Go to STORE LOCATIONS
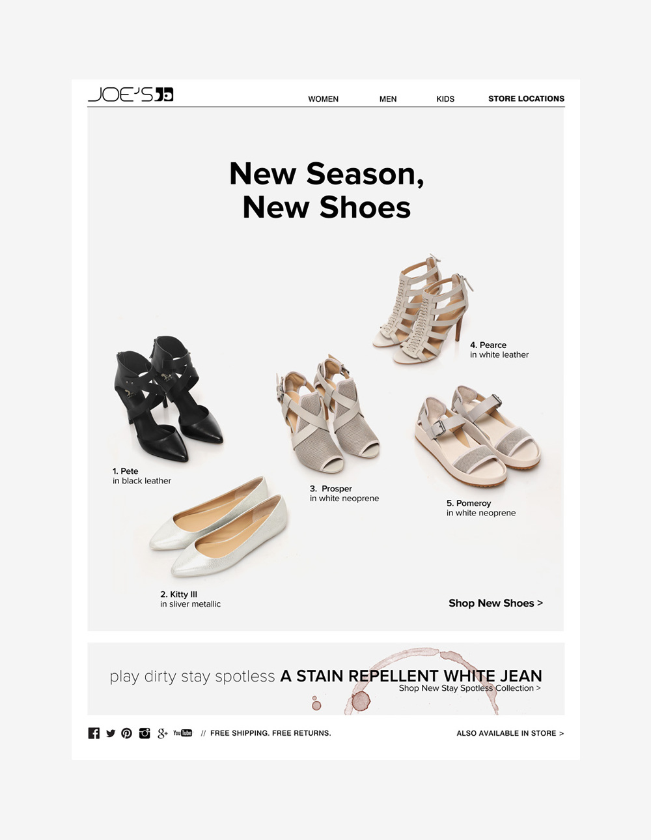Viewport: 651px width, 840px height. point(527,98)
